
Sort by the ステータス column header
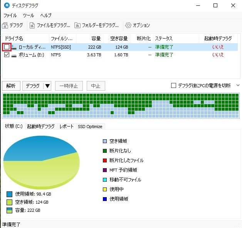click(x=176, y=38)
